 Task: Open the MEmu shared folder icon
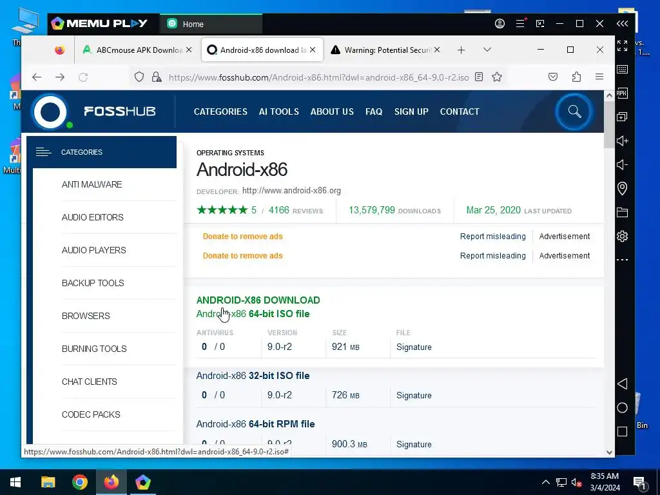pyautogui.click(x=622, y=212)
